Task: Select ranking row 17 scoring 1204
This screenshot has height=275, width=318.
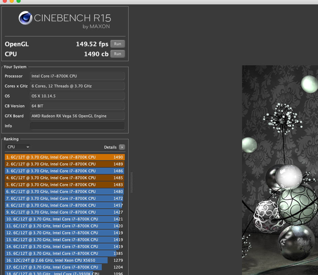Action: 65,267
